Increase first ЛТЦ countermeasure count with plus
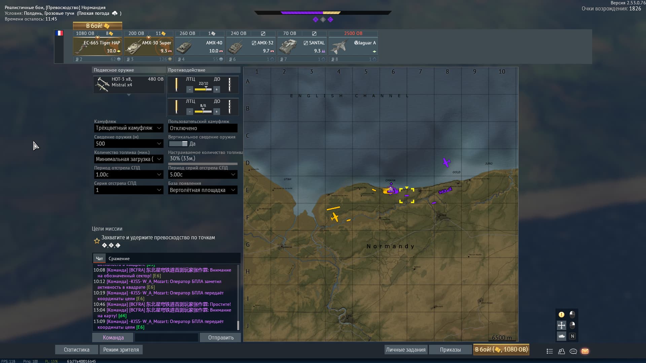This screenshot has height=363, width=646. pos(217,89)
